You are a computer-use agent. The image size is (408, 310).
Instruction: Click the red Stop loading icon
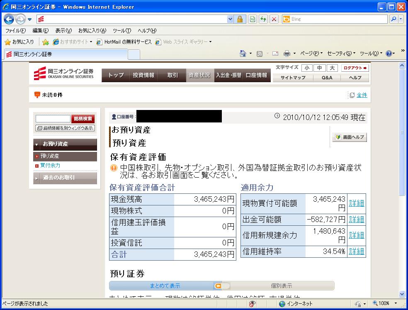click(x=274, y=19)
